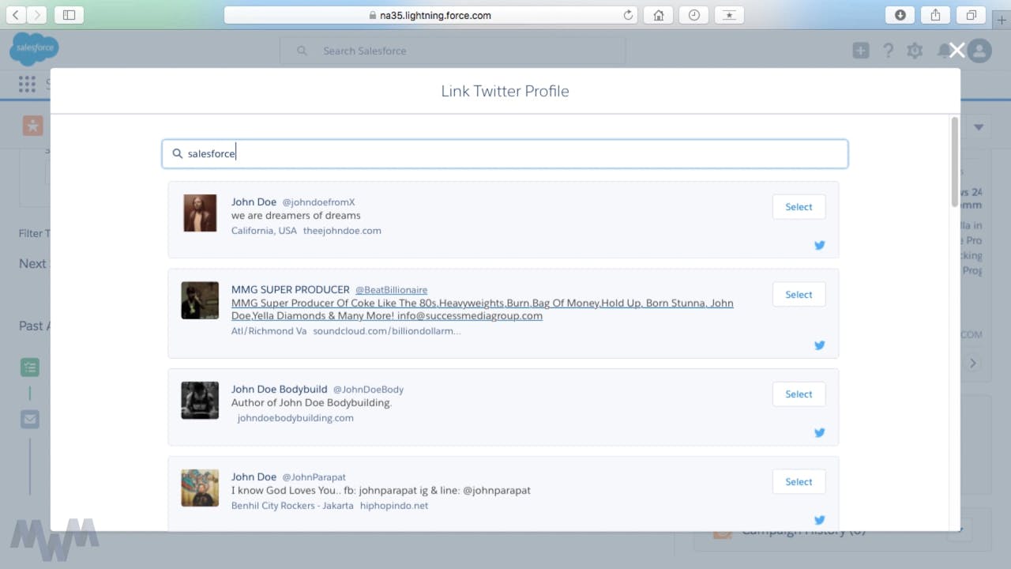Select the John Doe Bodybuild profile
Screen dimensions: 1011x569
(x=799, y=394)
